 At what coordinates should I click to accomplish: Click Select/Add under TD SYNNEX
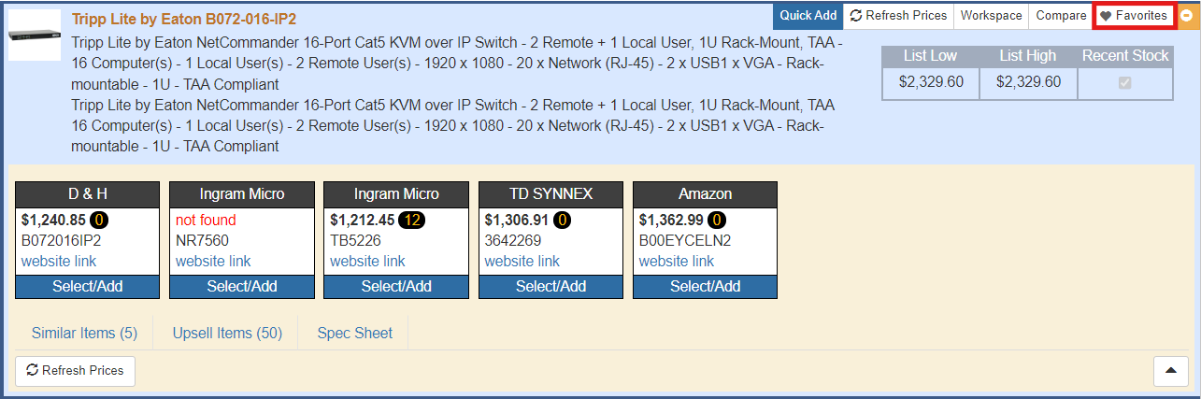coord(550,286)
